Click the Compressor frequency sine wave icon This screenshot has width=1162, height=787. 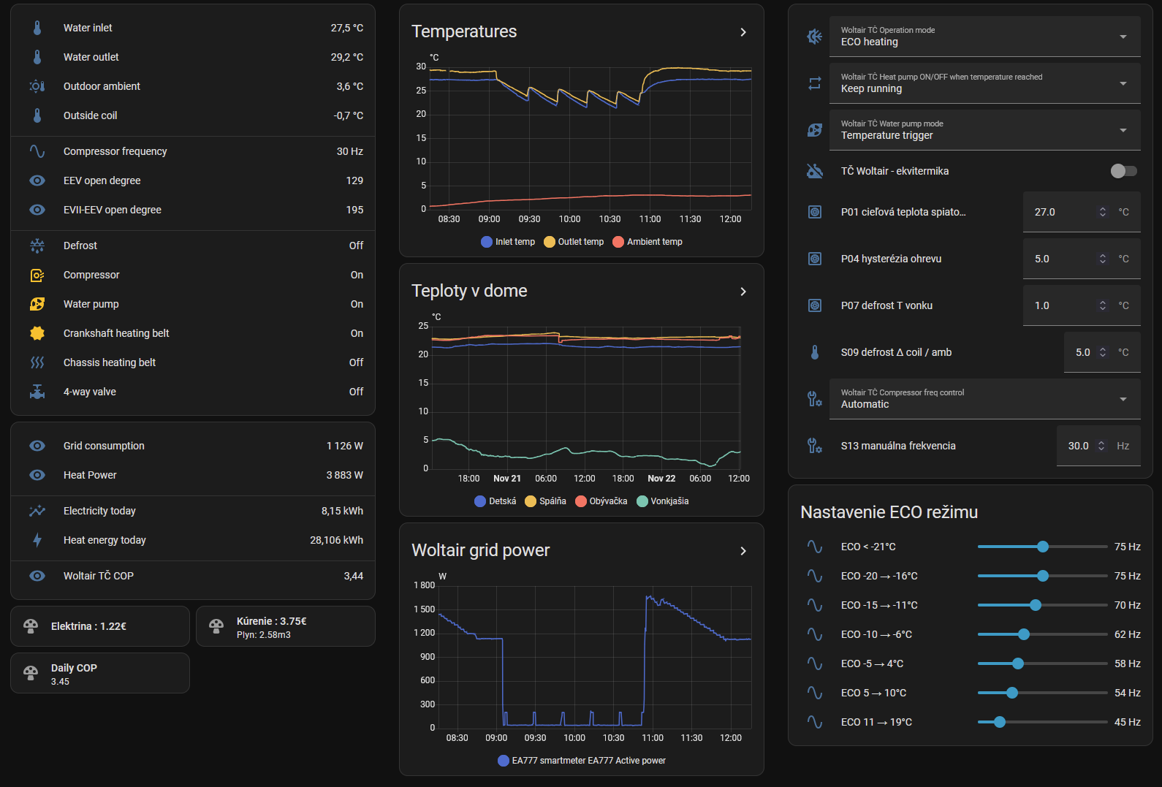(x=37, y=151)
